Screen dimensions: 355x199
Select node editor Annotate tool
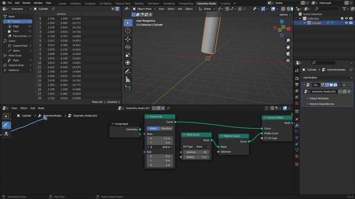click(x=6, y=125)
